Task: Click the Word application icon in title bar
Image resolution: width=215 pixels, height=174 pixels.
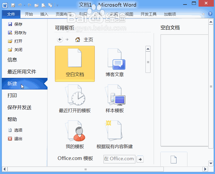Action: click(5, 5)
